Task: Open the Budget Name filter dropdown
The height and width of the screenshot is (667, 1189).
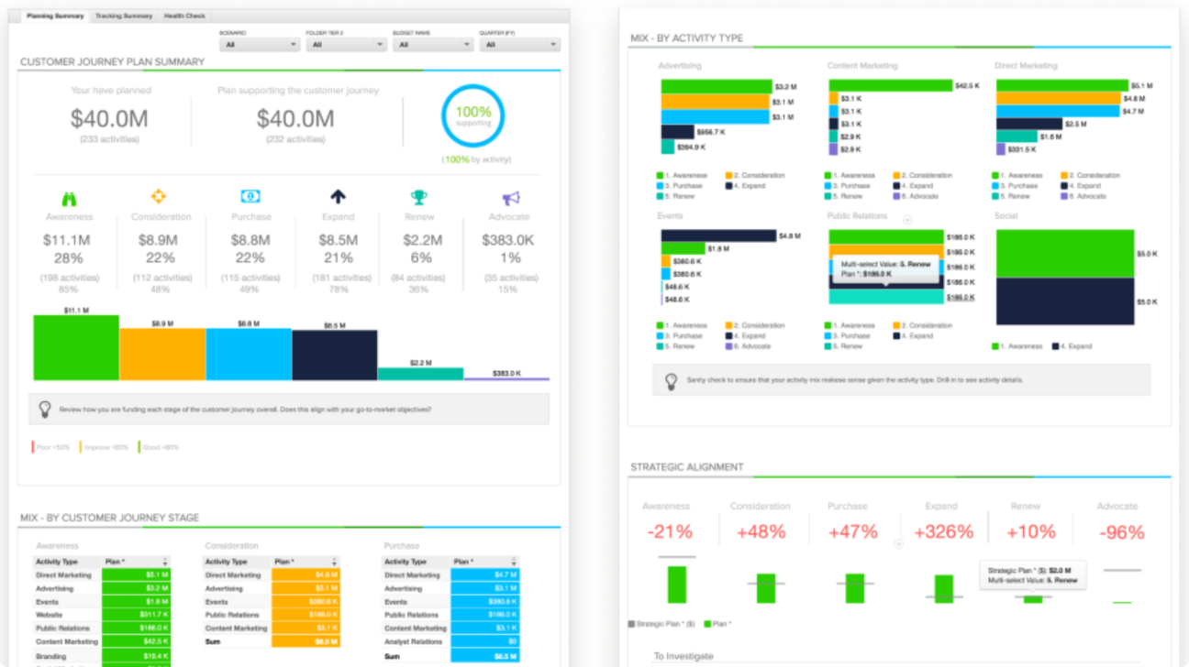Action: coord(432,44)
